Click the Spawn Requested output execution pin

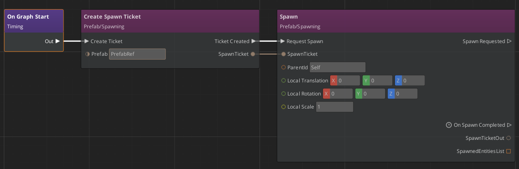tap(509, 41)
